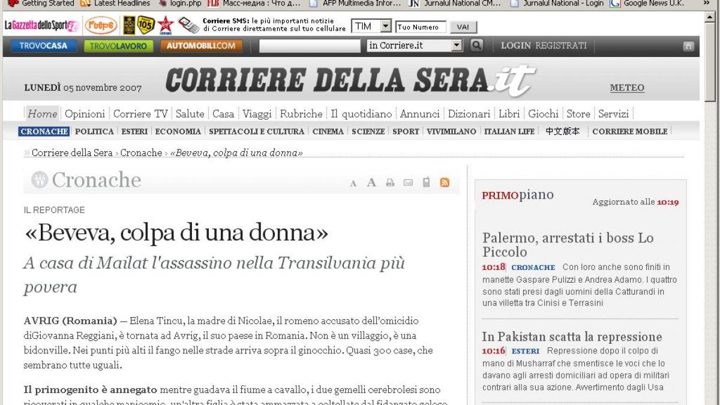
Task: Click the home icon at far right of dark bar
Action: (688, 46)
